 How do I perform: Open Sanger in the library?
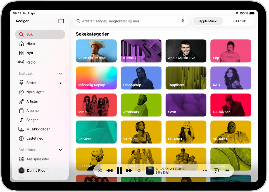(40, 120)
